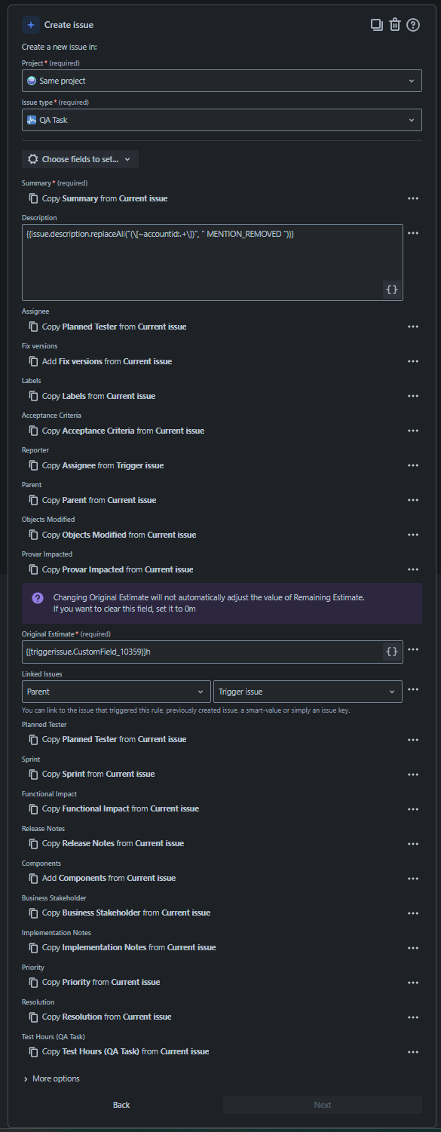Click the Back button

pos(121,1105)
